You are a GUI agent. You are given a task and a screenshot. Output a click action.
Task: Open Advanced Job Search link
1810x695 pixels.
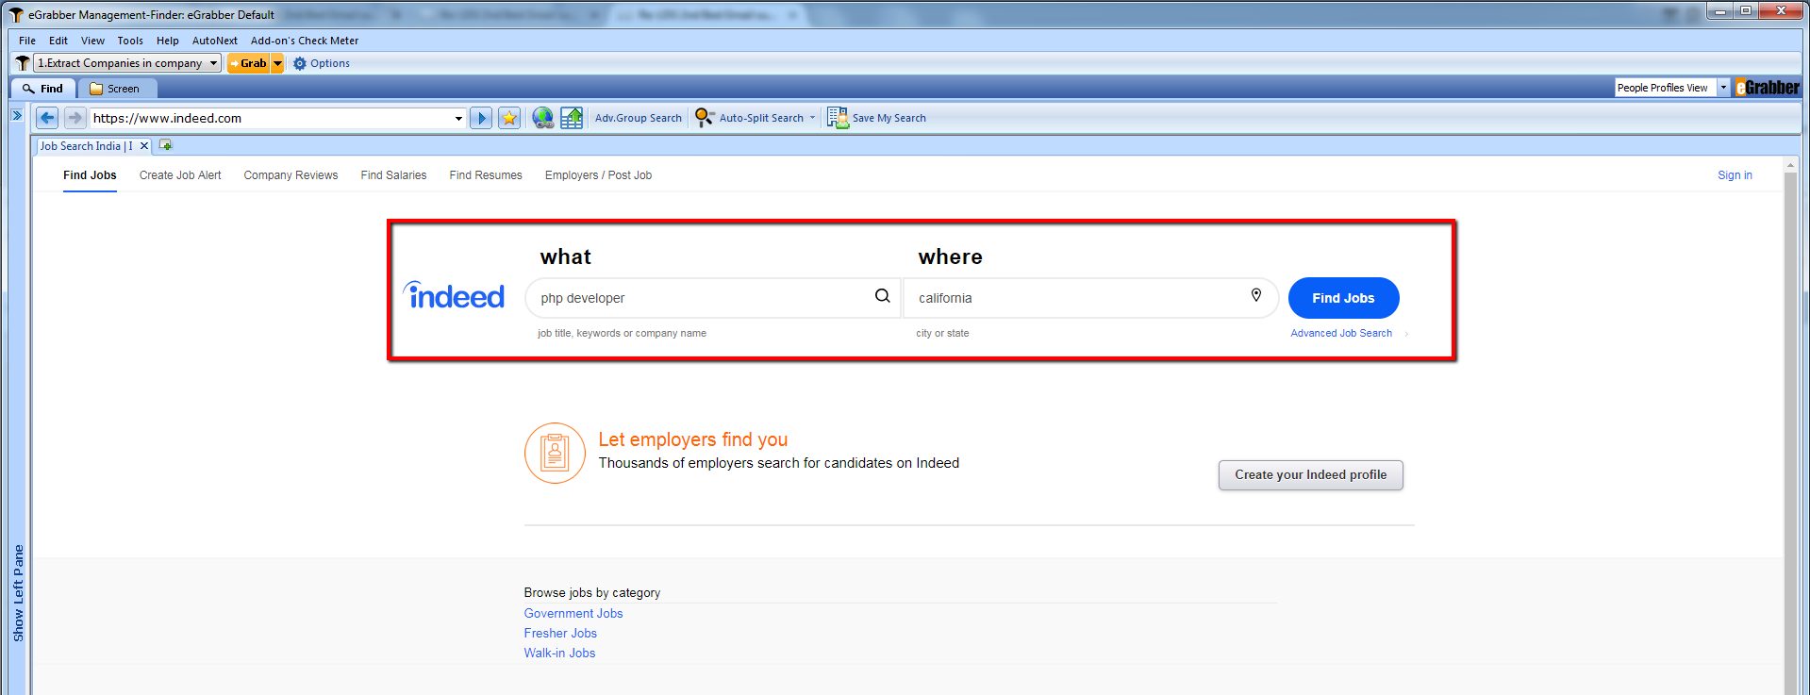(1341, 333)
